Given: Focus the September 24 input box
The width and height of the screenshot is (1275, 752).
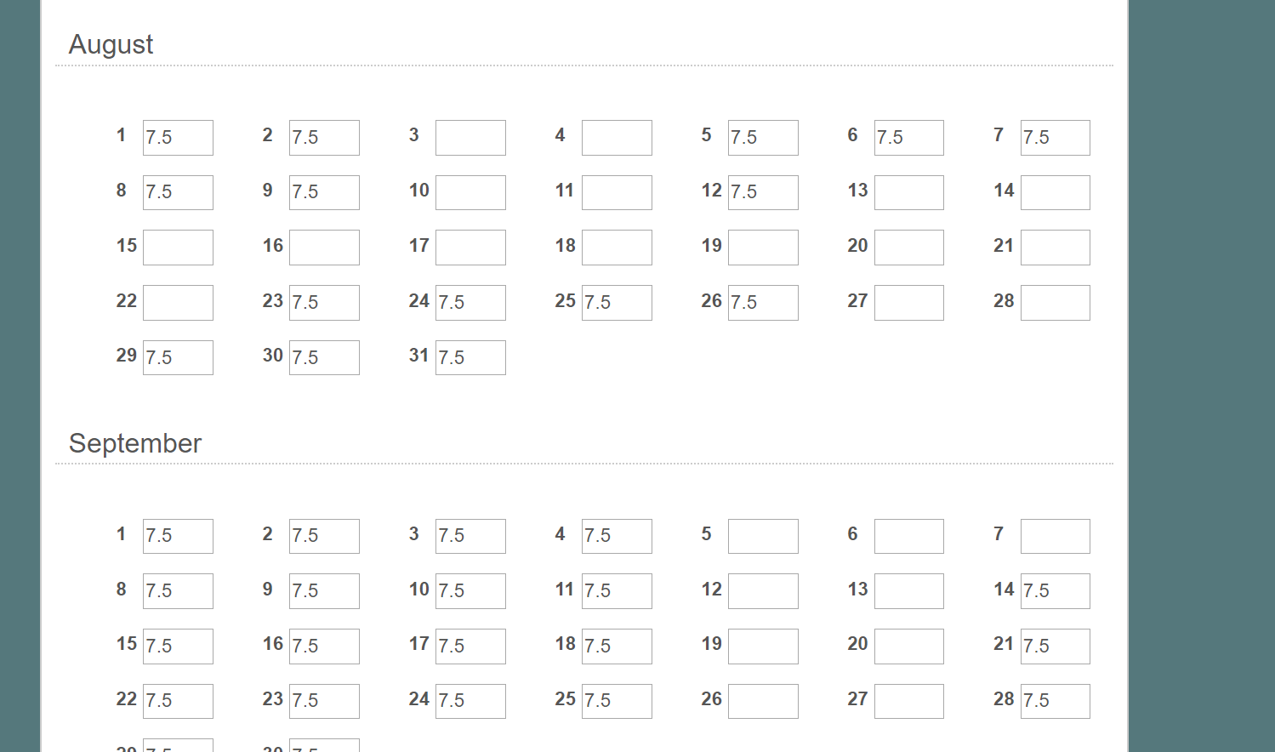Looking at the screenshot, I should click(x=470, y=701).
